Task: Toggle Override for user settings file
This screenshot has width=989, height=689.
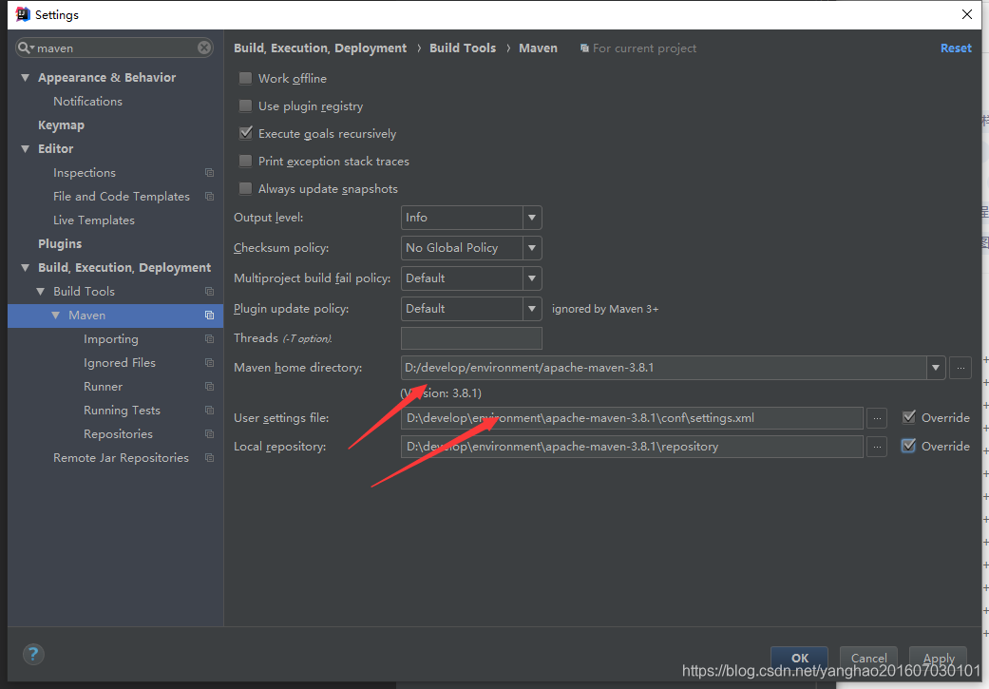Action: point(909,417)
